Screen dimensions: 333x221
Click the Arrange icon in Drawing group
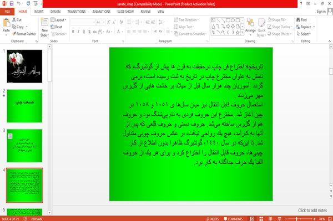click(x=250, y=23)
